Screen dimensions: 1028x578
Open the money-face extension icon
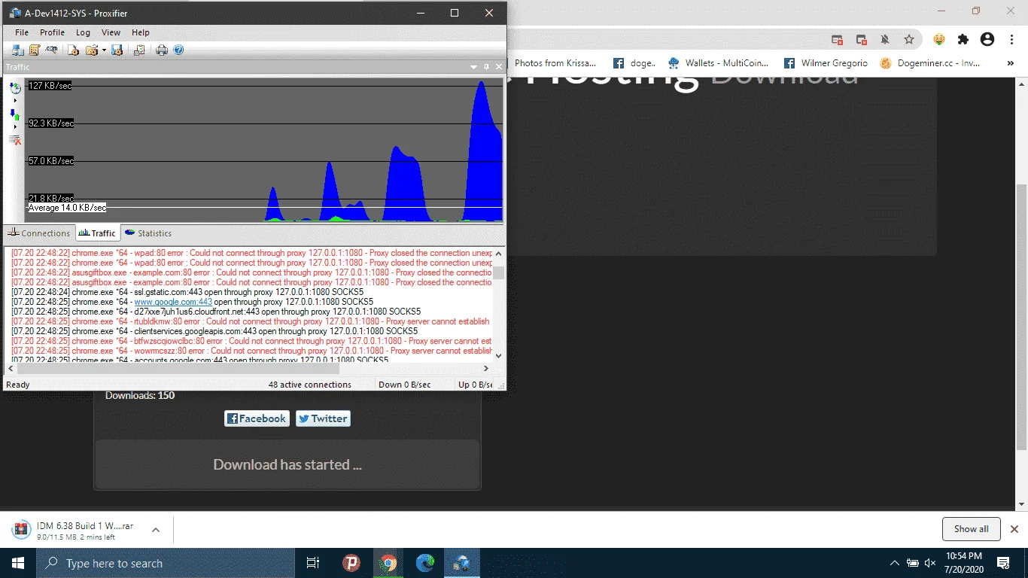click(939, 39)
